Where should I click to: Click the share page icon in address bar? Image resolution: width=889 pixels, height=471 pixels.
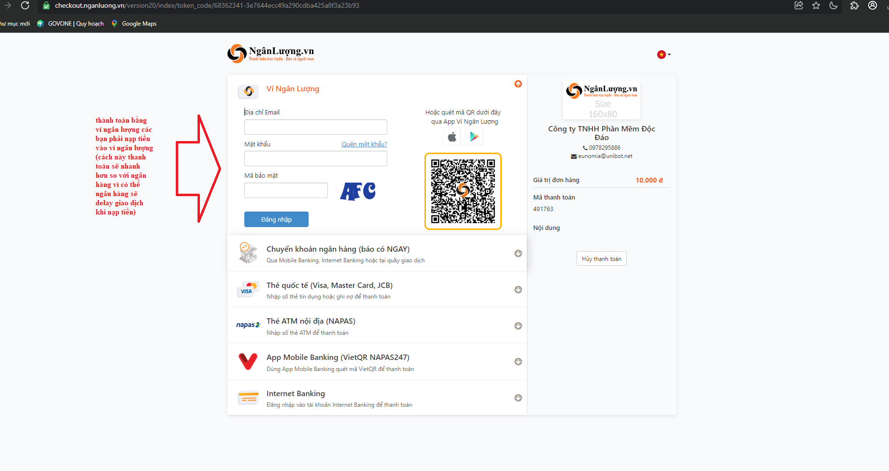point(799,5)
